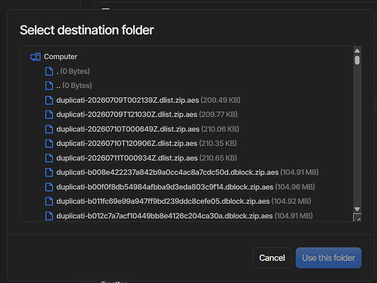This screenshot has height=283, width=377.
Task: Confirm with Use this folder button
Action: [328, 258]
